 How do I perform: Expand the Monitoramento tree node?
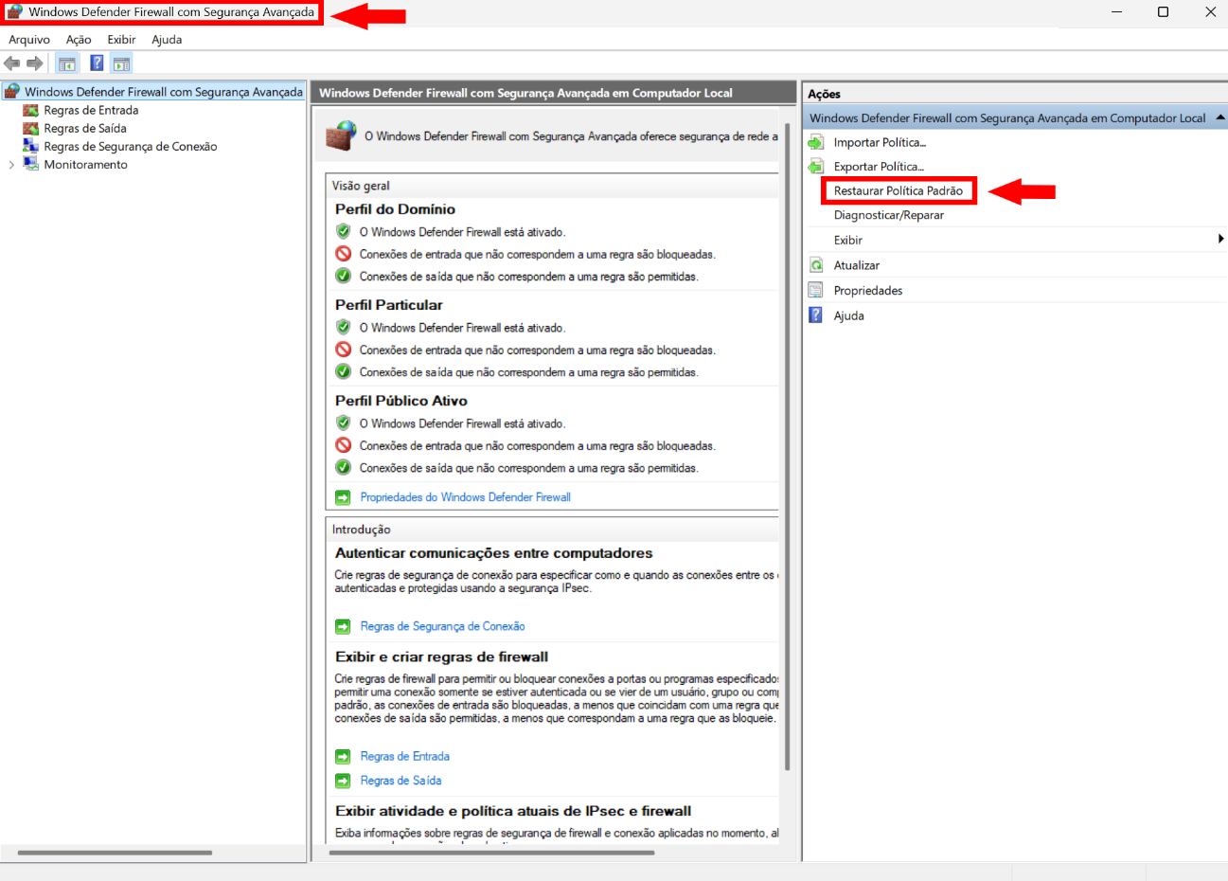(11, 165)
